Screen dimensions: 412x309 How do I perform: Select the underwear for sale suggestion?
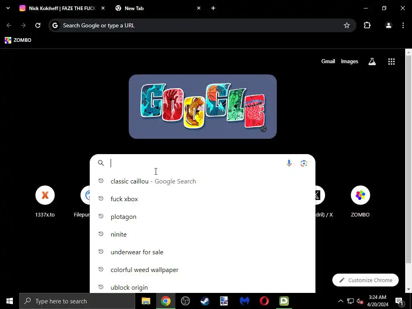pyautogui.click(x=202, y=252)
